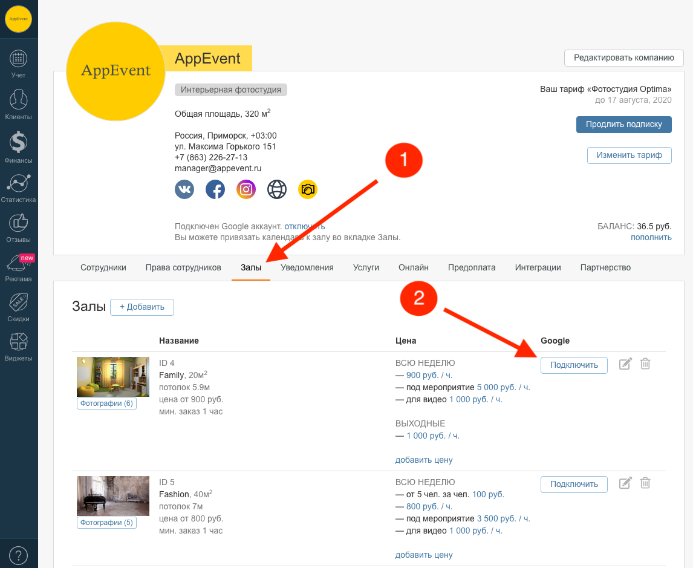The height and width of the screenshot is (568, 693).
Task: Open the Виджеты section in sidebar
Action: pyautogui.click(x=18, y=347)
